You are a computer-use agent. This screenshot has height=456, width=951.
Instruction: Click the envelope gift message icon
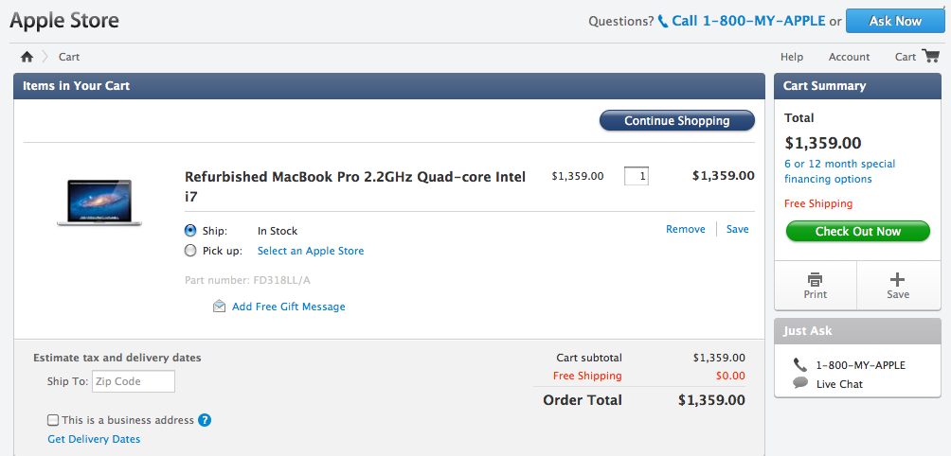pyautogui.click(x=220, y=307)
